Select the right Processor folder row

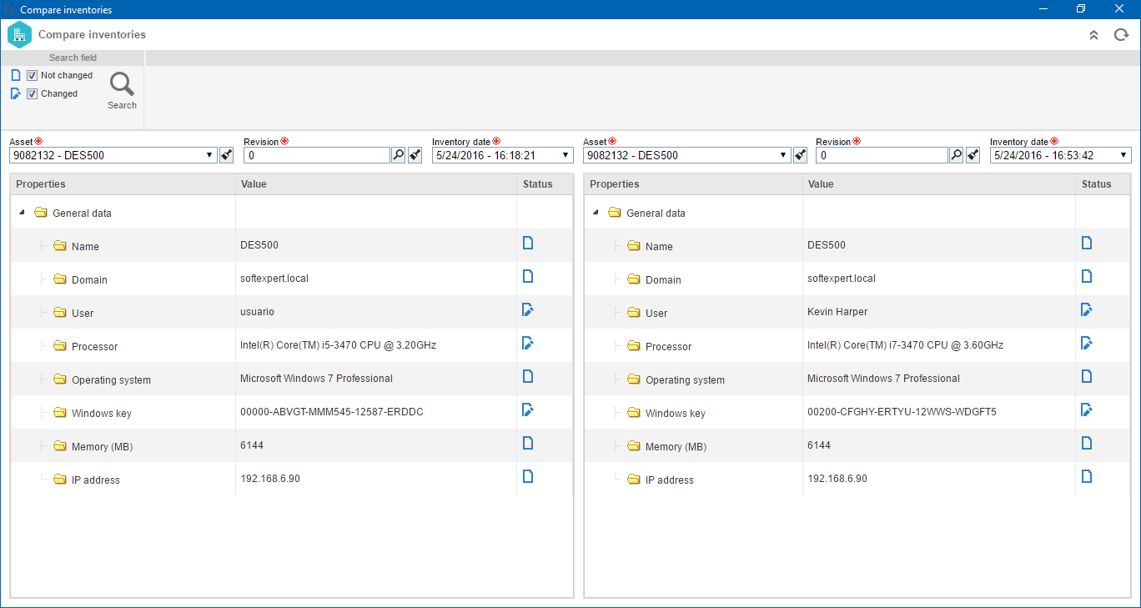tap(857, 345)
